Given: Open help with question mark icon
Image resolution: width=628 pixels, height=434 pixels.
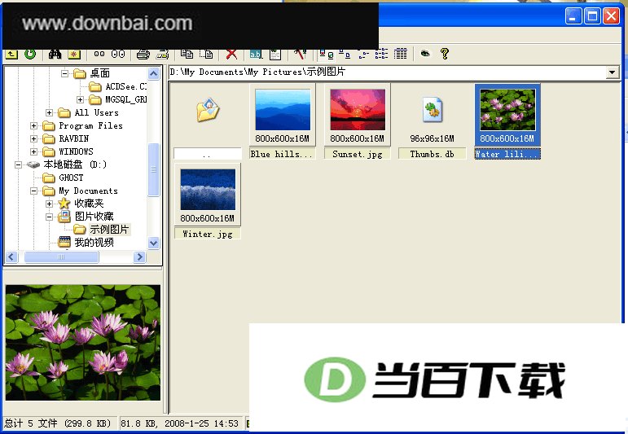Looking at the screenshot, I should coord(445,54).
